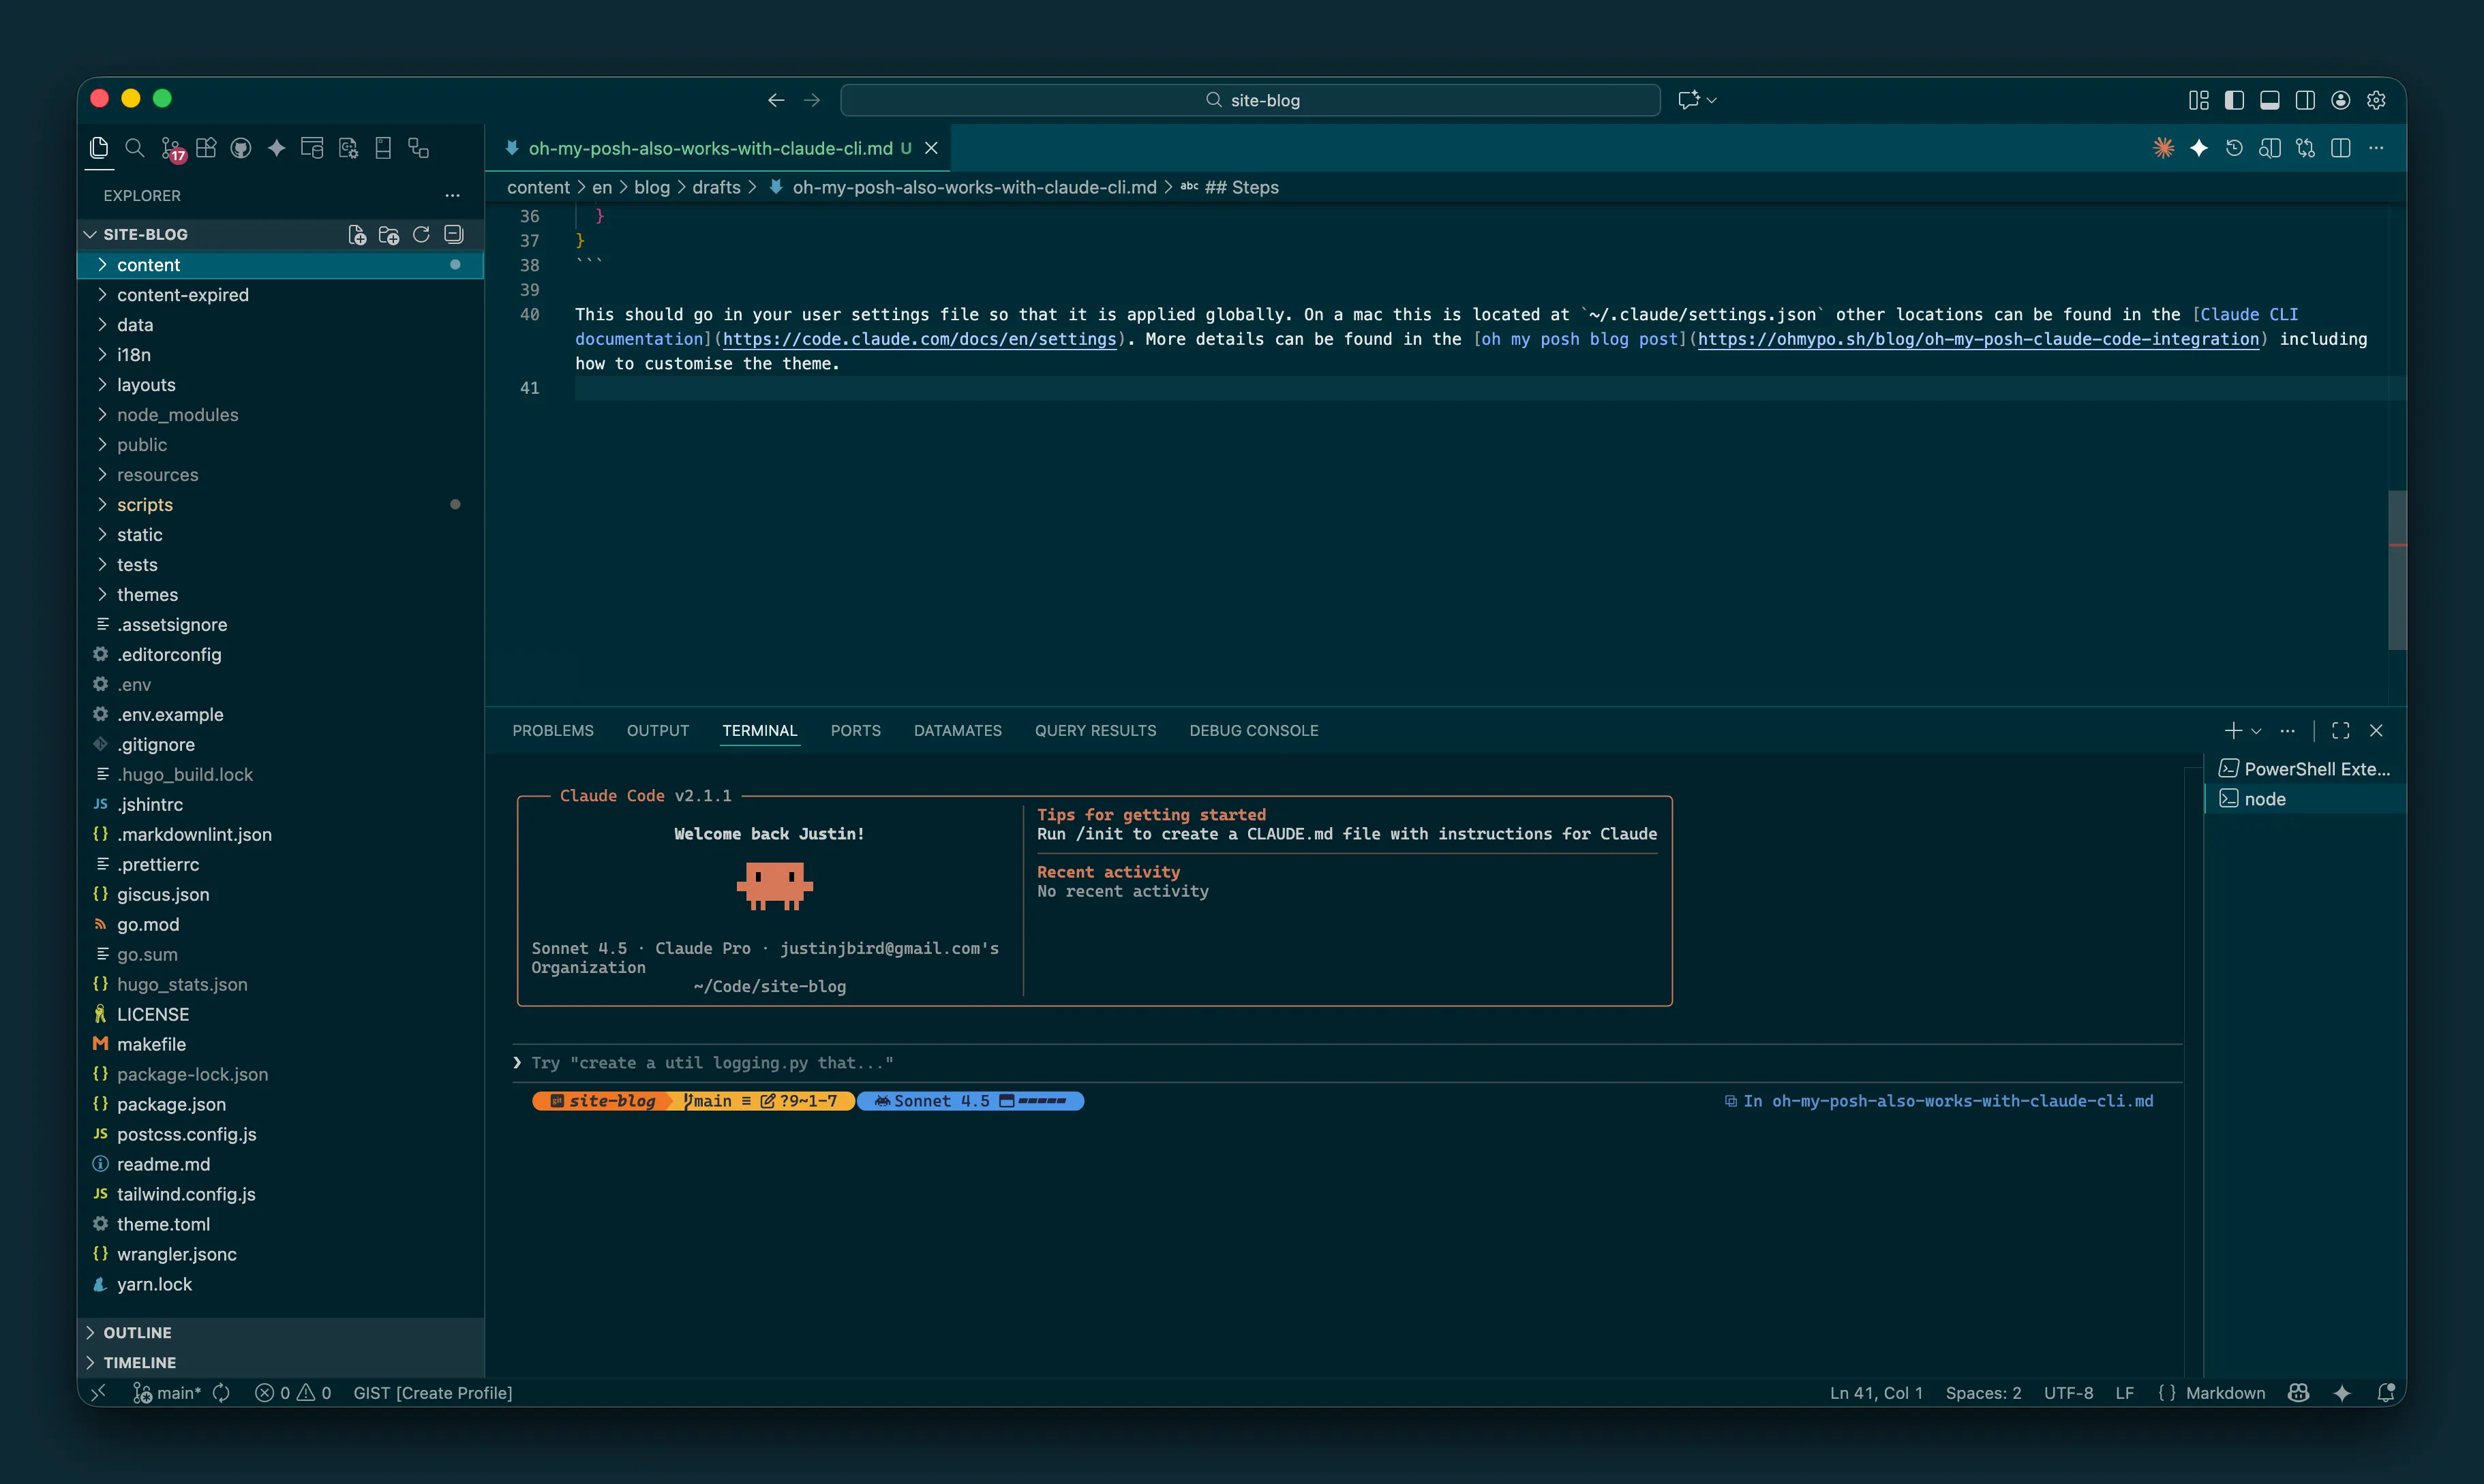The width and height of the screenshot is (2484, 1484).
Task: Create a new folder in SITE-BLOG
Action: pyautogui.click(x=389, y=234)
